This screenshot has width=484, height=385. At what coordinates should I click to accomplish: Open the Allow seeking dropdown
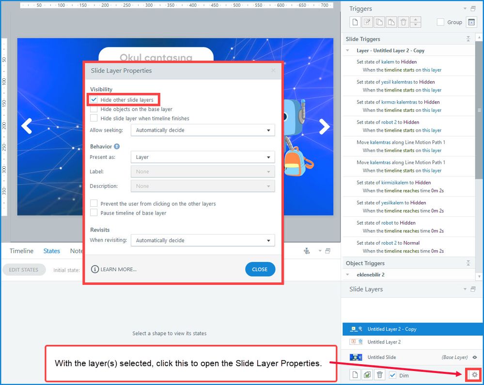(x=203, y=130)
